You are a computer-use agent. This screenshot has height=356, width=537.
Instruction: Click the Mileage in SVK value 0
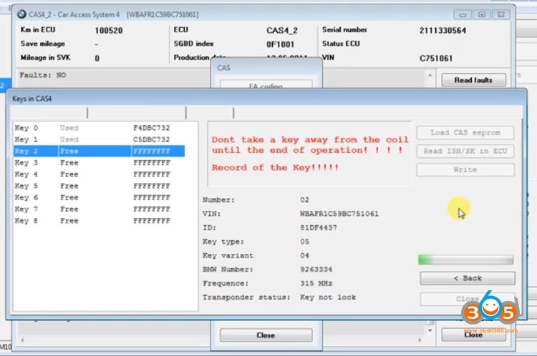pos(97,59)
